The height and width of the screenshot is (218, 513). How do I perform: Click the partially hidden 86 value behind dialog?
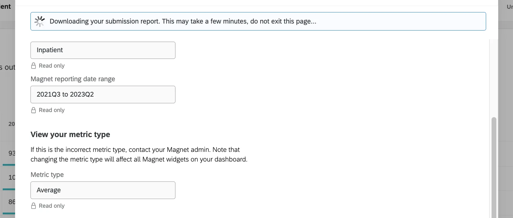[x=12, y=202]
